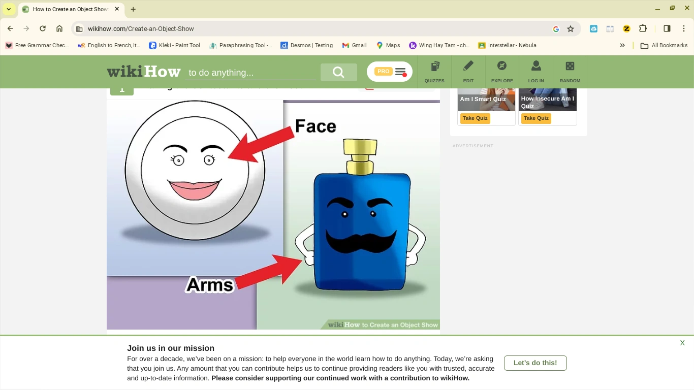Click the Google icon in address bar
The image size is (694, 390).
point(556,29)
